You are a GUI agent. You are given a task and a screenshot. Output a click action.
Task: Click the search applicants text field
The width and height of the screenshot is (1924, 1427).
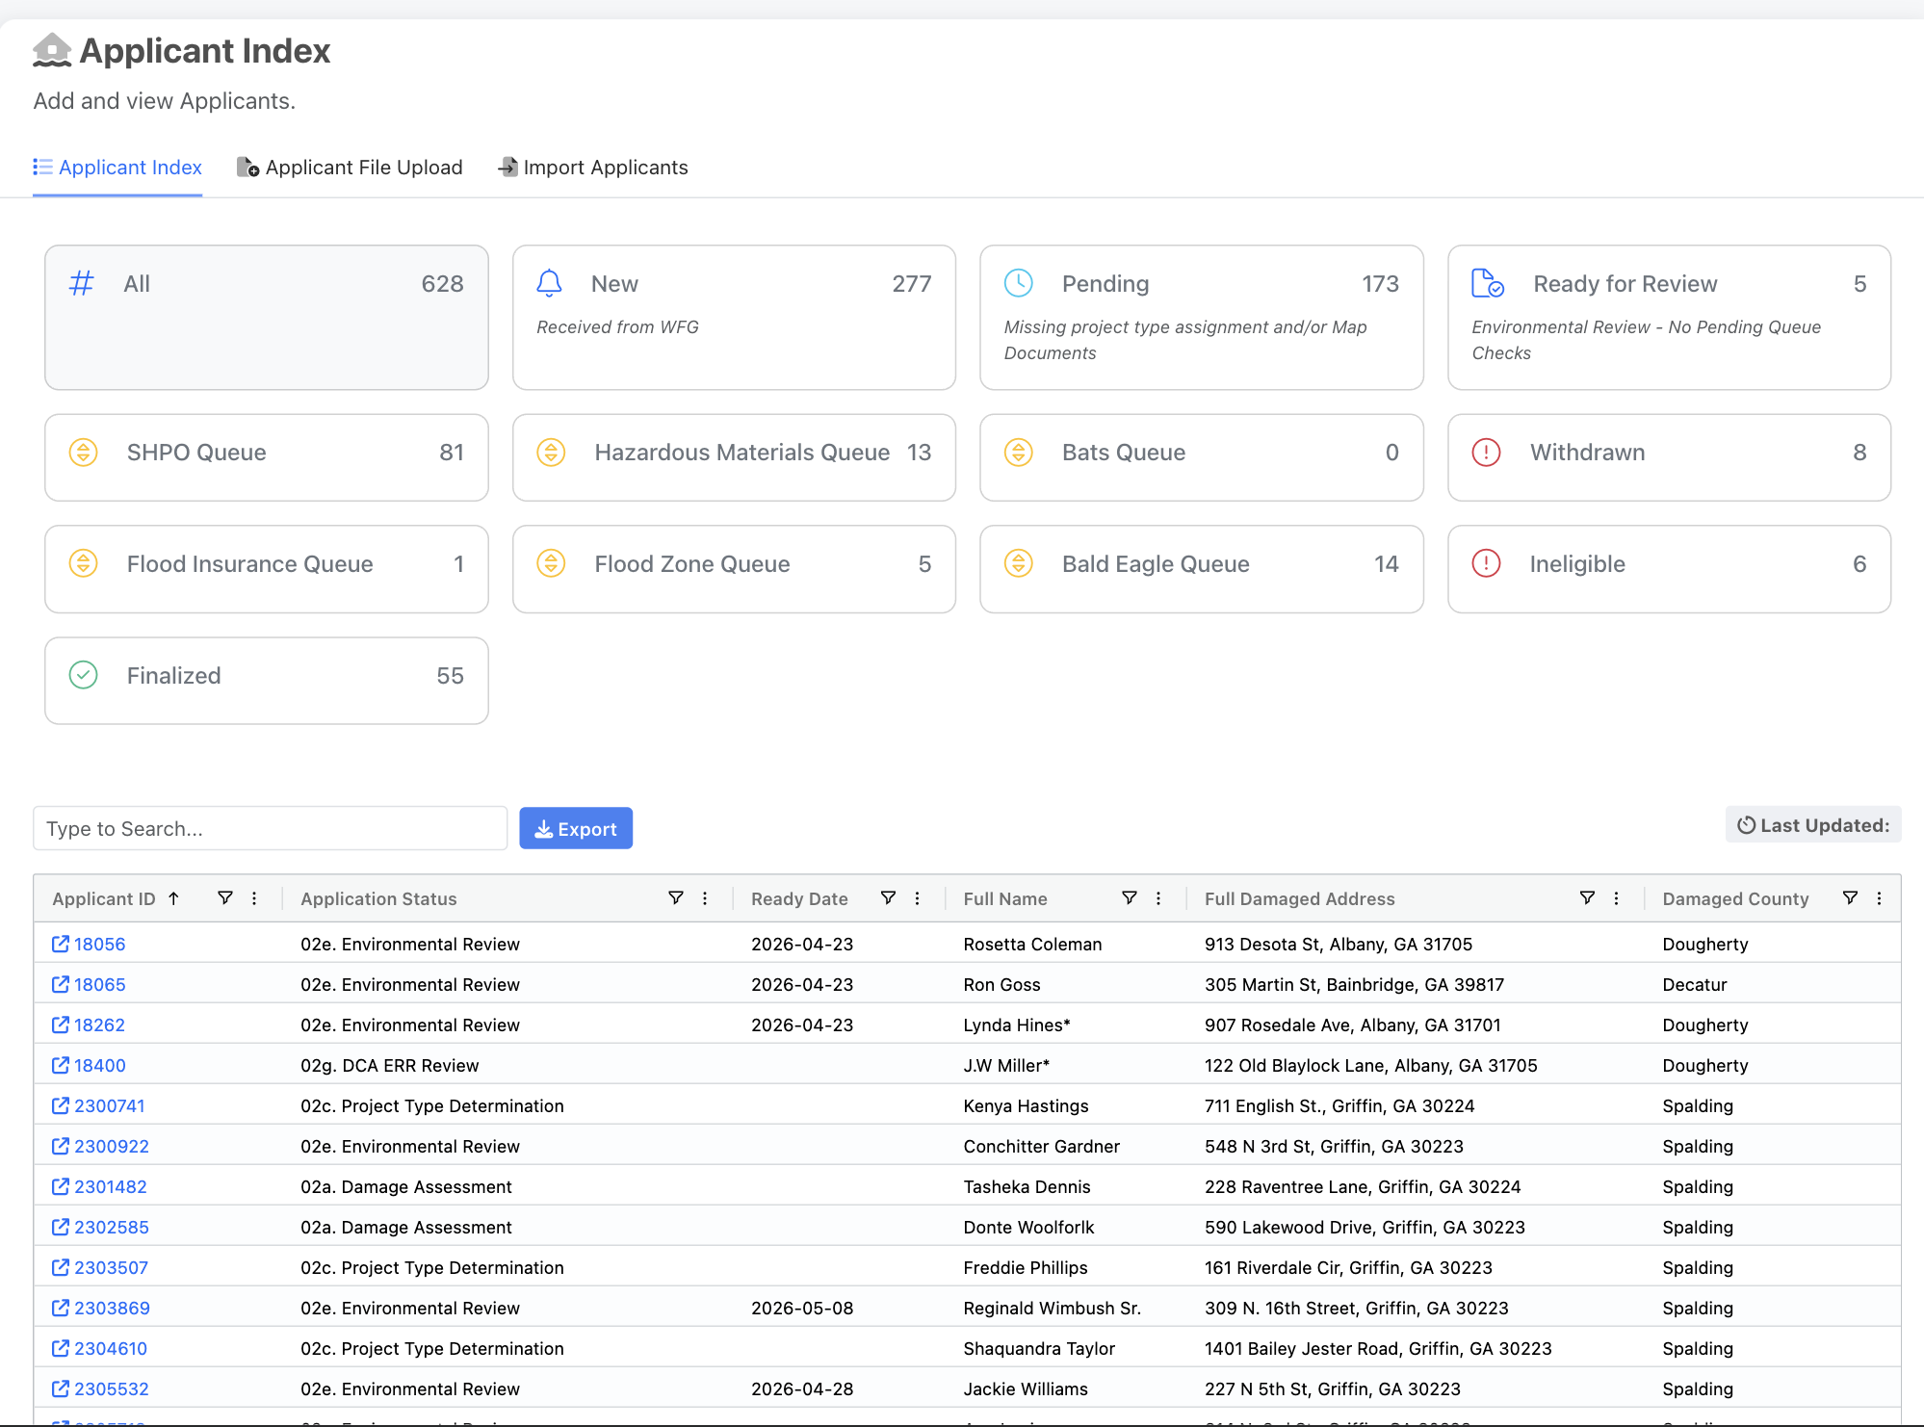point(270,828)
